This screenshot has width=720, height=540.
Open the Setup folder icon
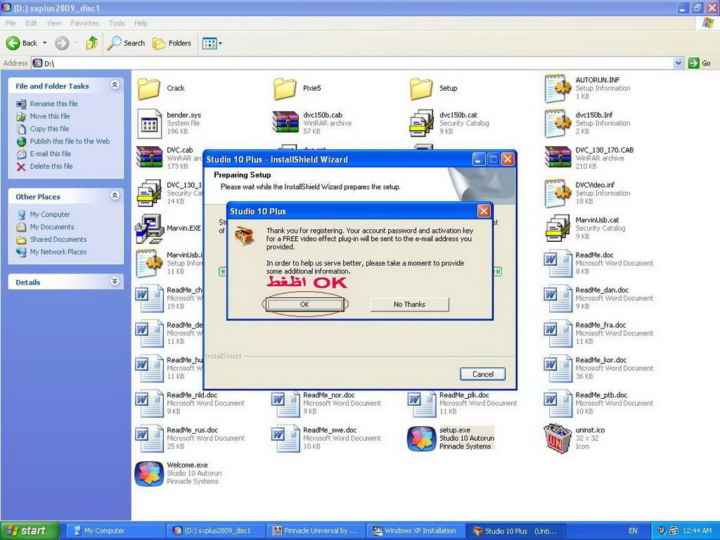click(x=421, y=88)
